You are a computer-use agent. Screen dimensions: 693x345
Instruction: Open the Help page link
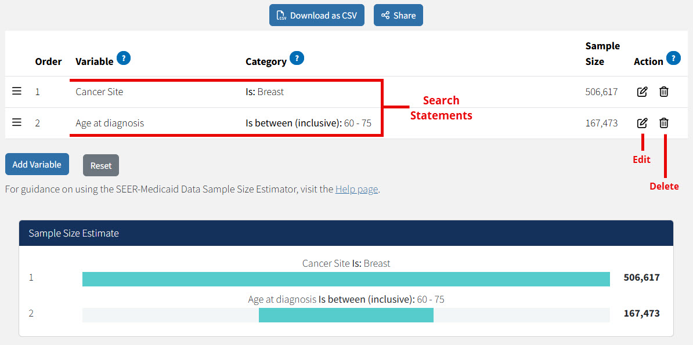click(356, 189)
